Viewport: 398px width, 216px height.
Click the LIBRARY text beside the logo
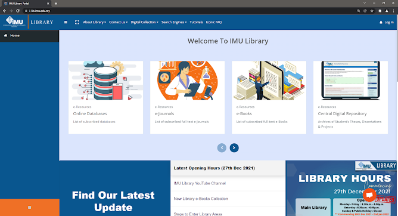42,22
